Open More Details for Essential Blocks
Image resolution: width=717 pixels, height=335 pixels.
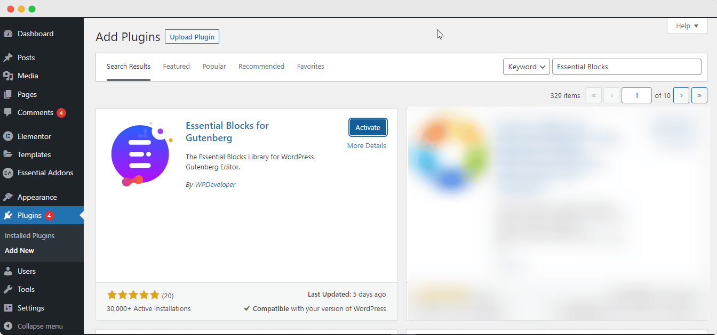tap(367, 146)
